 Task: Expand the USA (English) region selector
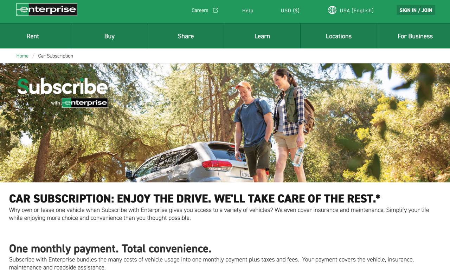356,11
